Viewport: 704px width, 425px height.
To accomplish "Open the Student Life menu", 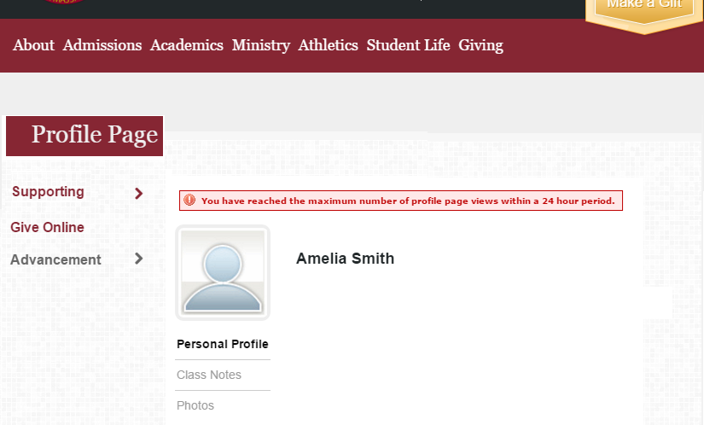I will (408, 45).
